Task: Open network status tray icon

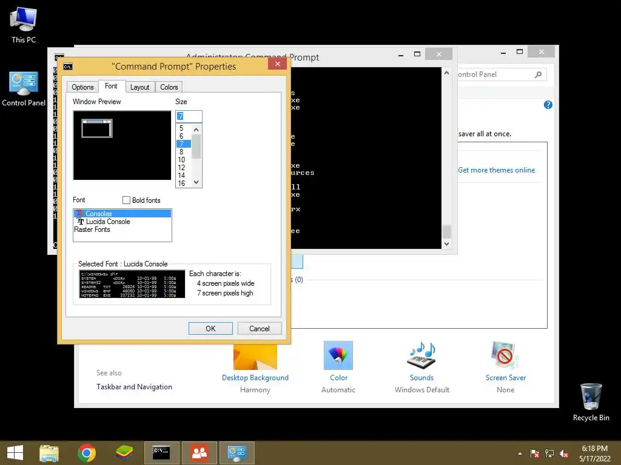Action: click(x=549, y=453)
